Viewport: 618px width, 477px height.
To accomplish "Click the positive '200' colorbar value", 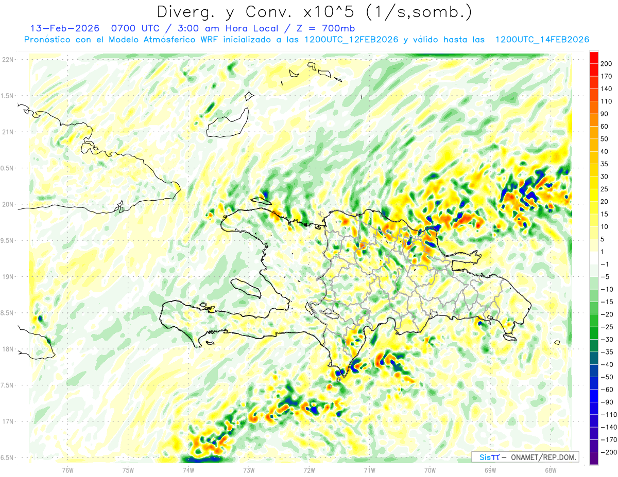I will (x=607, y=64).
